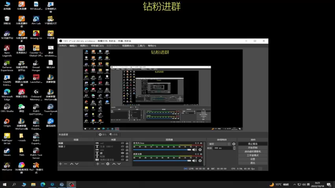This screenshot has width=335, height=188.
Task: Open 设置 in OBS controls
Action: 253,159
